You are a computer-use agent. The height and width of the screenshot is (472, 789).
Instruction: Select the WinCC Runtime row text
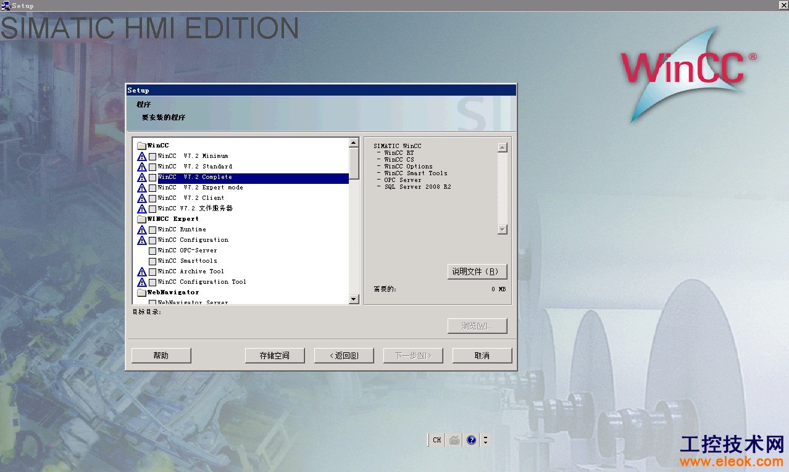click(182, 230)
